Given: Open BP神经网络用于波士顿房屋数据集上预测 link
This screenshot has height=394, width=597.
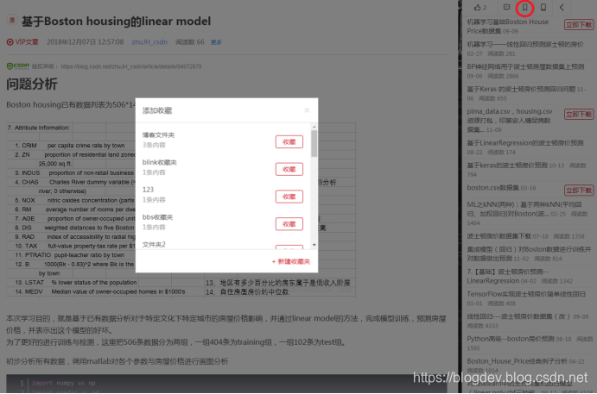Looking at the screenshot, I should [525, 66].
